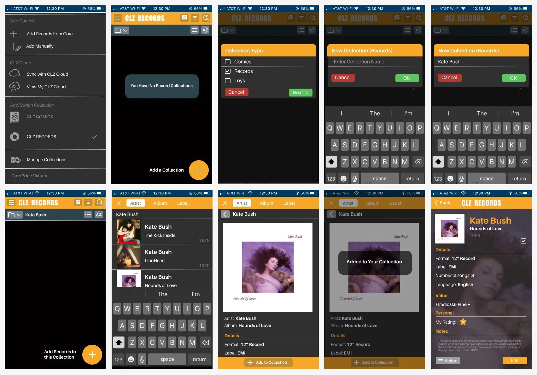The height and width of the screenshot is (375, 537).
Task: Choose Sync with CLZ Cloud in sidebar menu
Action: point(48,74)
